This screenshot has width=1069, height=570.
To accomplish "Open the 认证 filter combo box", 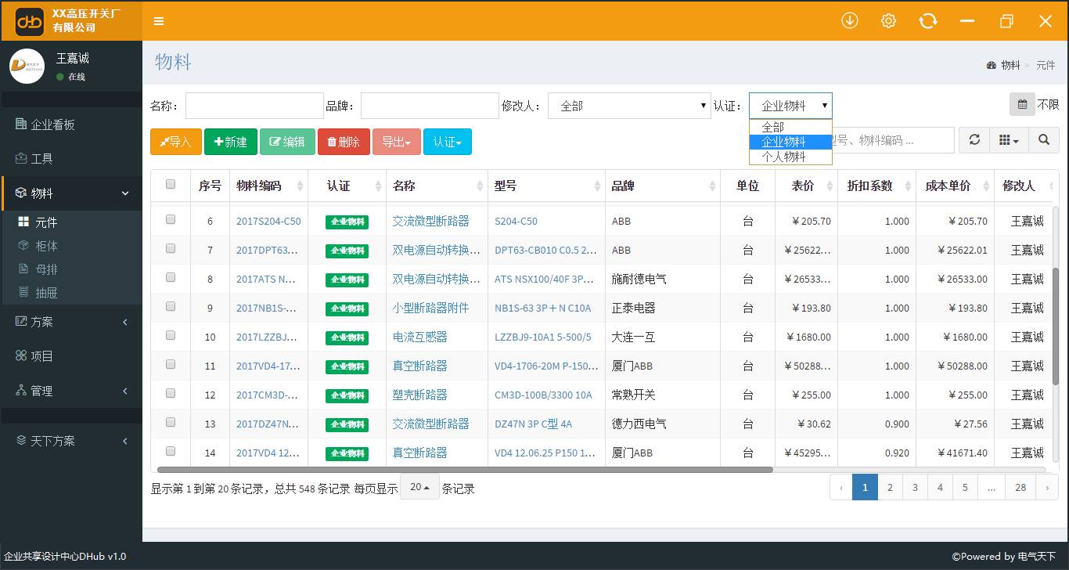I will (x=790, y=106).
